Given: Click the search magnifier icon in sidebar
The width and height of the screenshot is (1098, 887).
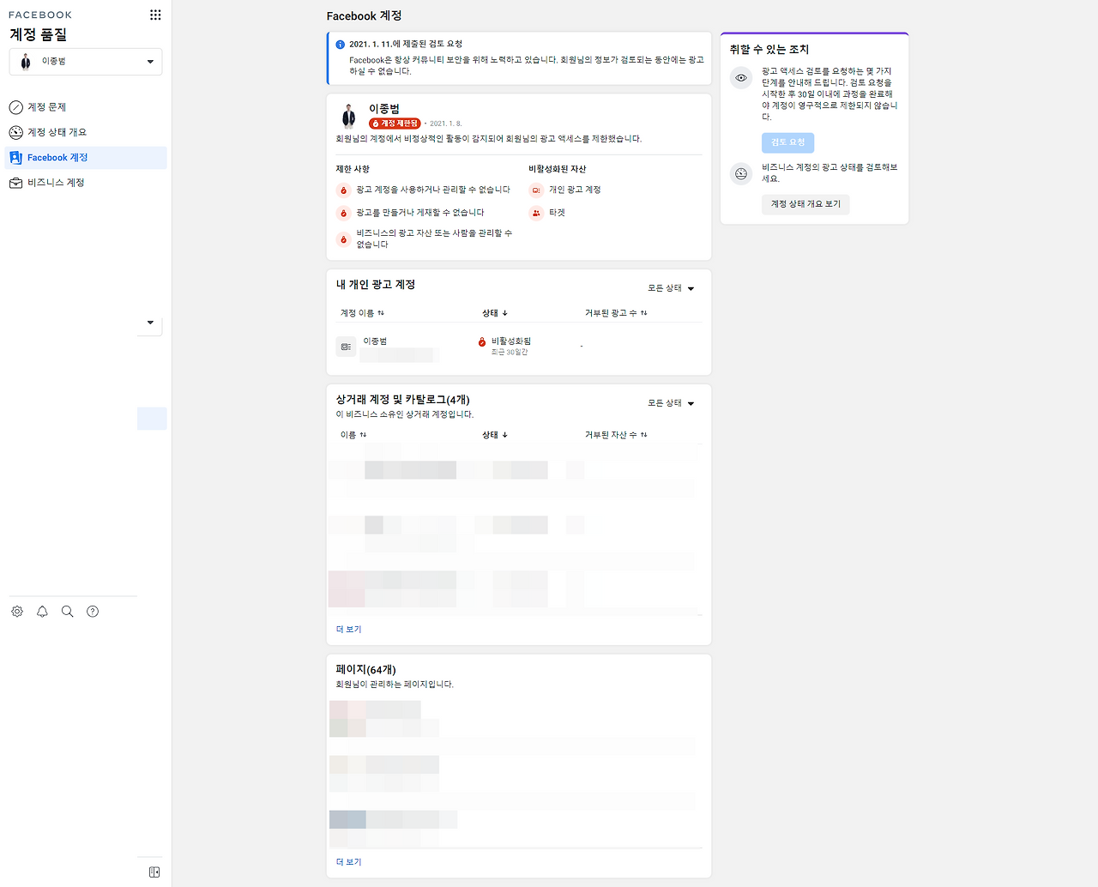Looking at the screenshot, I should pos(67,612).
